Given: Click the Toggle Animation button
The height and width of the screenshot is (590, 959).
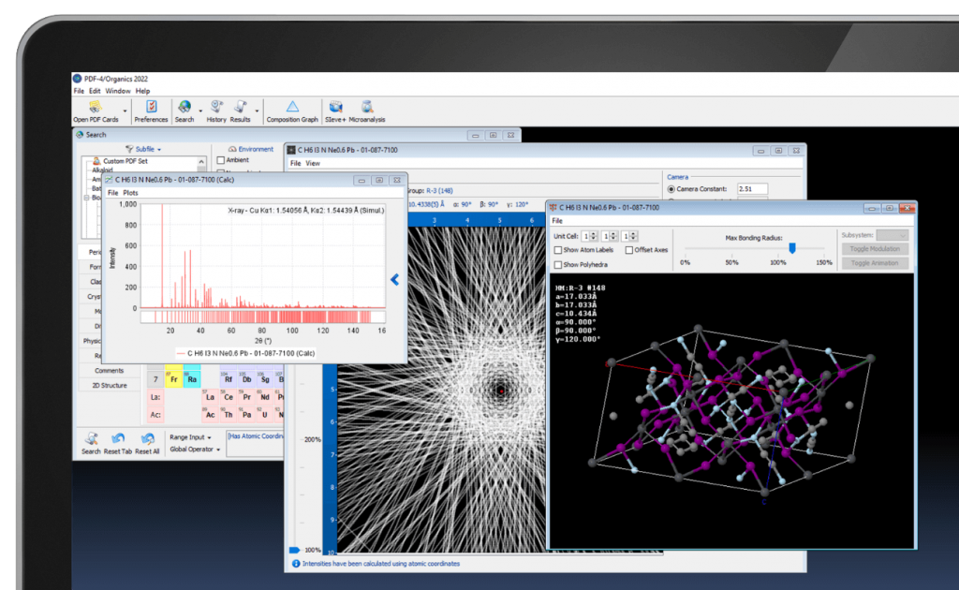Looking at the screenshot, I should pos(875,263).
